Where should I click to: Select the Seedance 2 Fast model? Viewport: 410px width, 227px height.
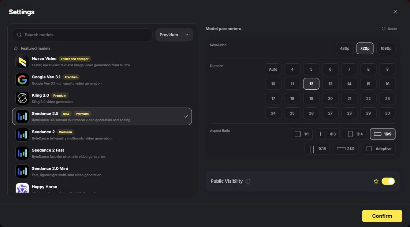[102, 153]
